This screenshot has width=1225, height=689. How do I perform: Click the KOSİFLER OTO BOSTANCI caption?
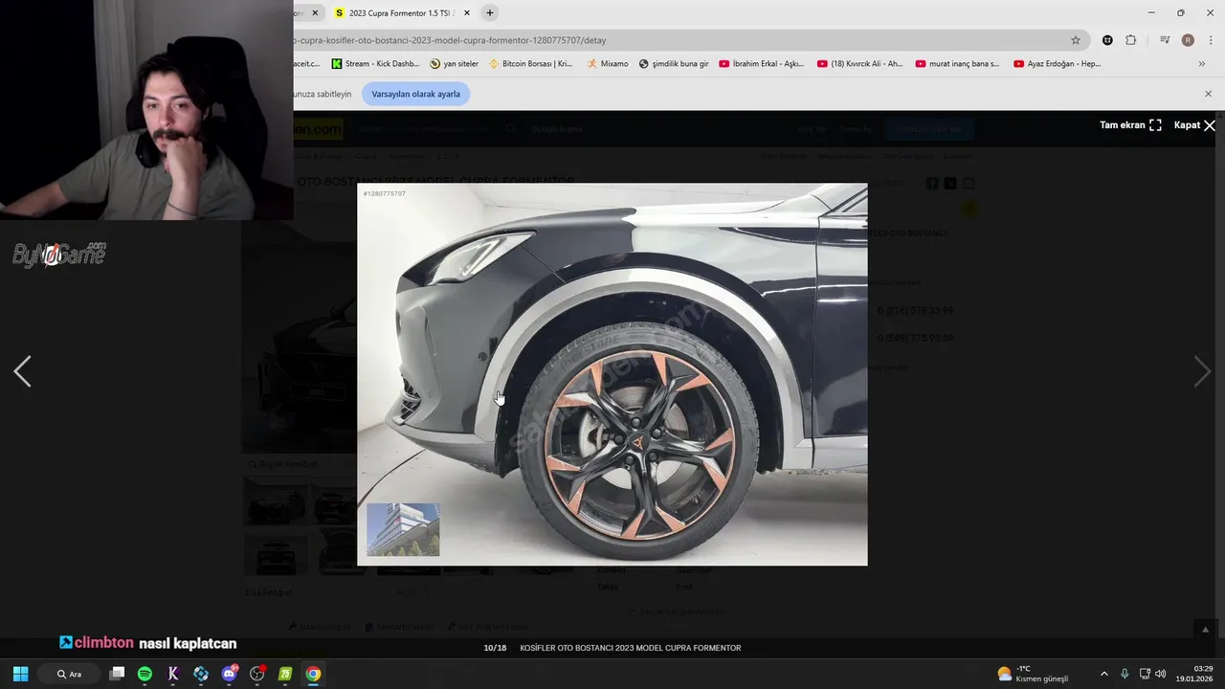point(630,648)
